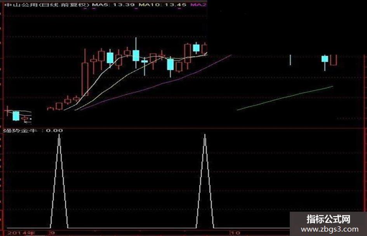Click the 强势金牛 indicator name label

20,130
